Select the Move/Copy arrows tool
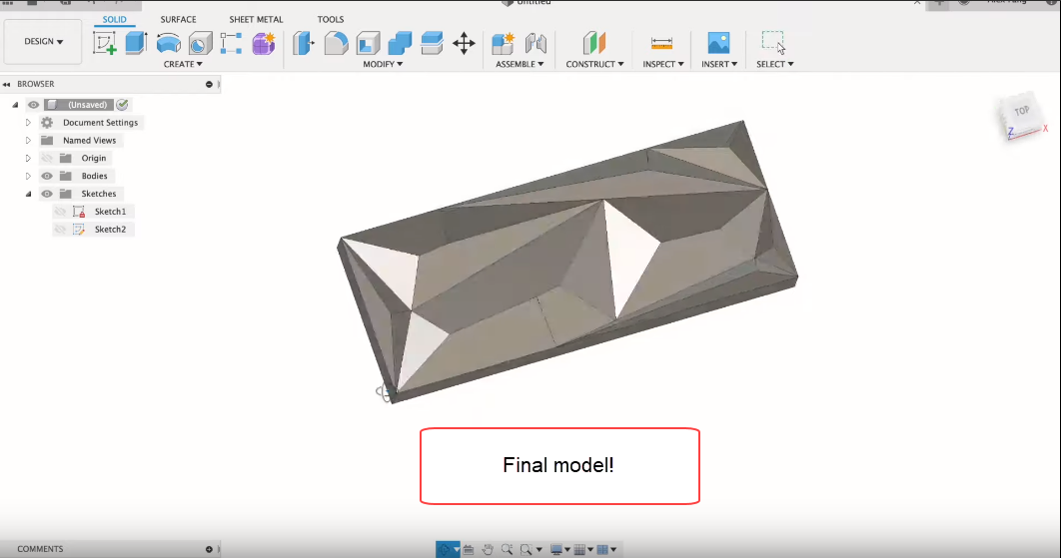 464,44
